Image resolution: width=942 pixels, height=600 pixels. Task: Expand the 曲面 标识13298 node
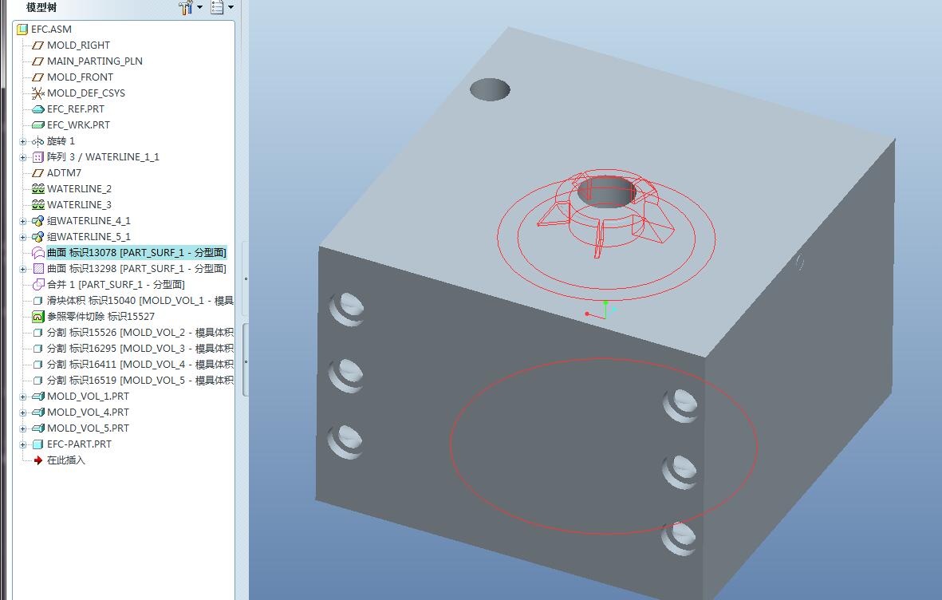pos(23,269)
